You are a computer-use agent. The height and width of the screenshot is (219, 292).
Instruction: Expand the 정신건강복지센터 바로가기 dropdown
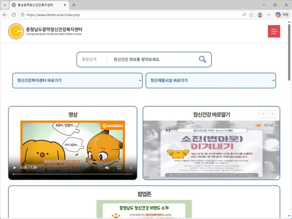[77, 80]
